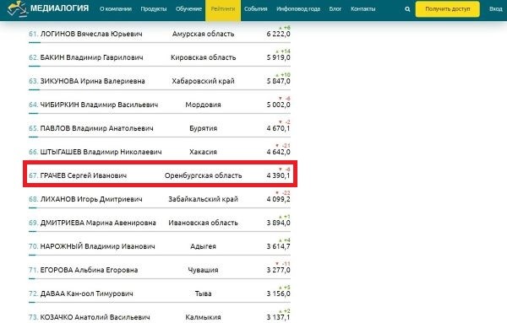Open the О компании menu
Image resolution: width=507 pixels, height=323 pixels.
pos(116,9)
